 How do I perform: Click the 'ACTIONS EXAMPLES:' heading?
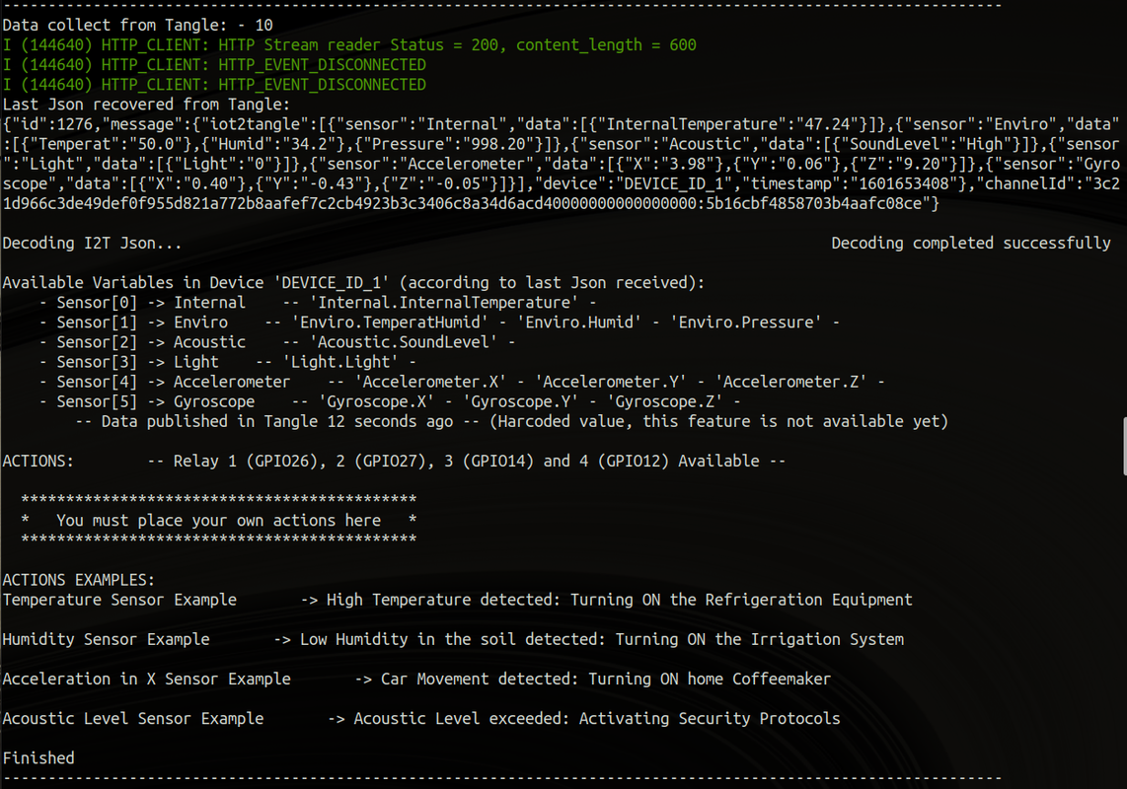[78, 580]
